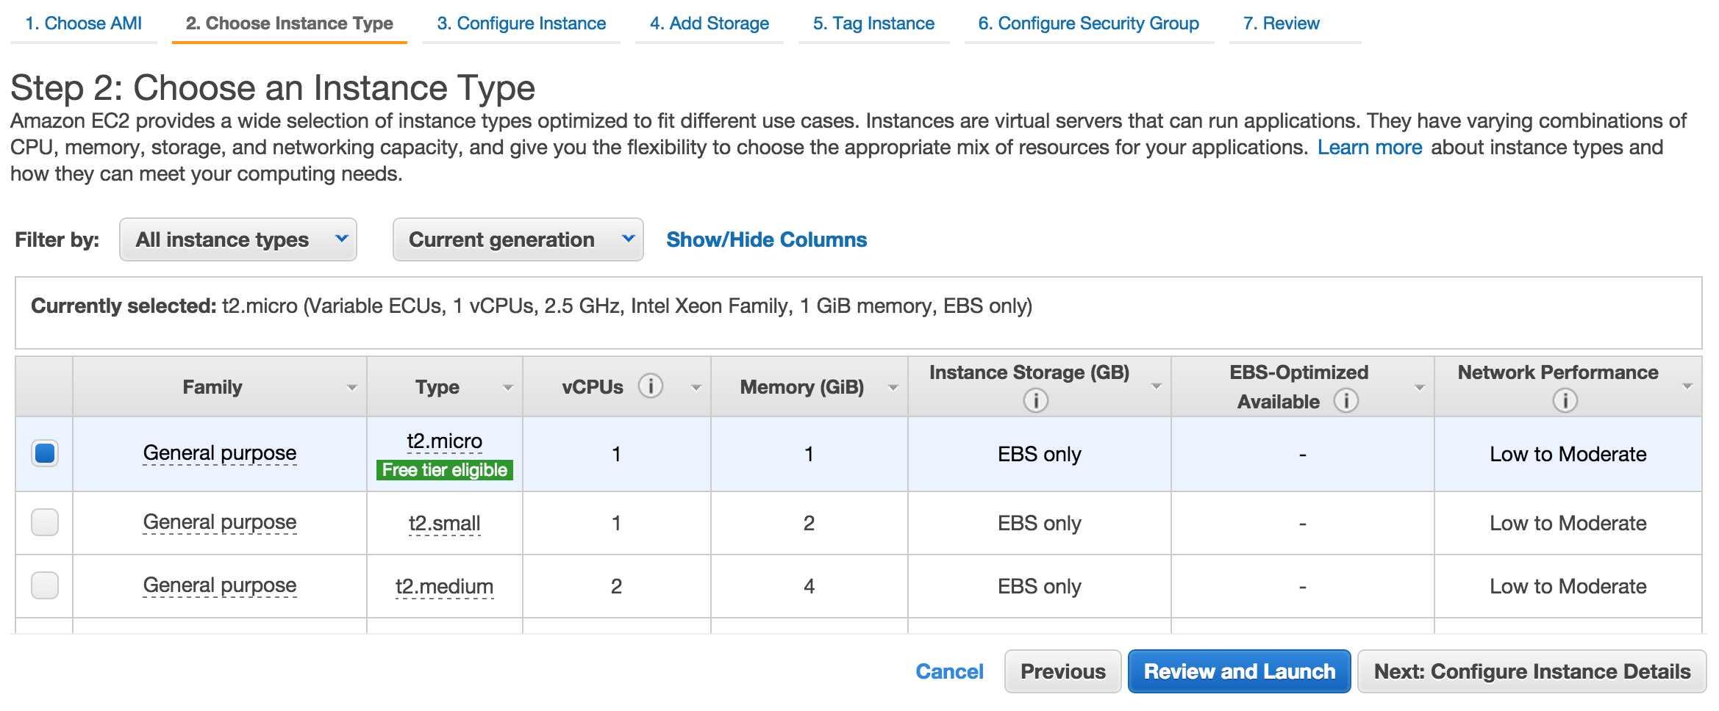The image size is (1719, 711).
Task: Select the t2.medium instance checkbox
Action: 45,585
